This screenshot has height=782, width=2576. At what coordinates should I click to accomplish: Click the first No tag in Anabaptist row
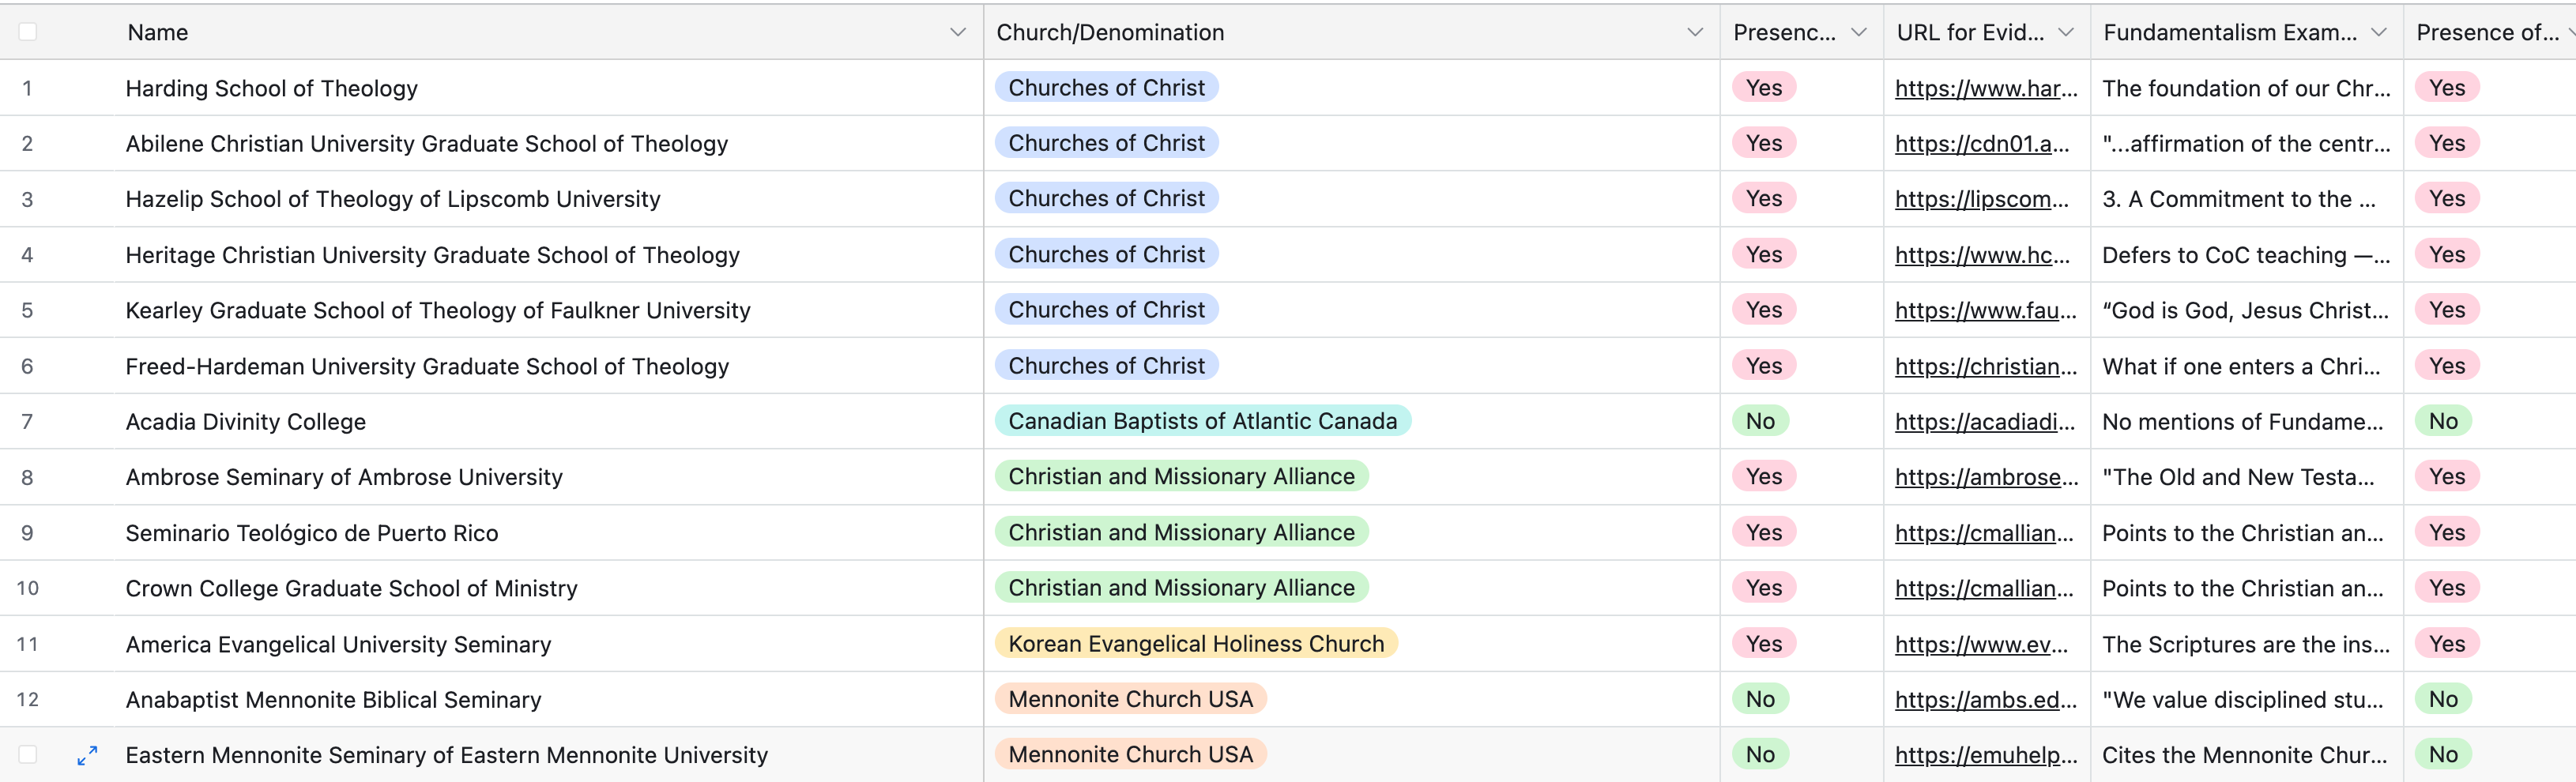pos(1760,699)
